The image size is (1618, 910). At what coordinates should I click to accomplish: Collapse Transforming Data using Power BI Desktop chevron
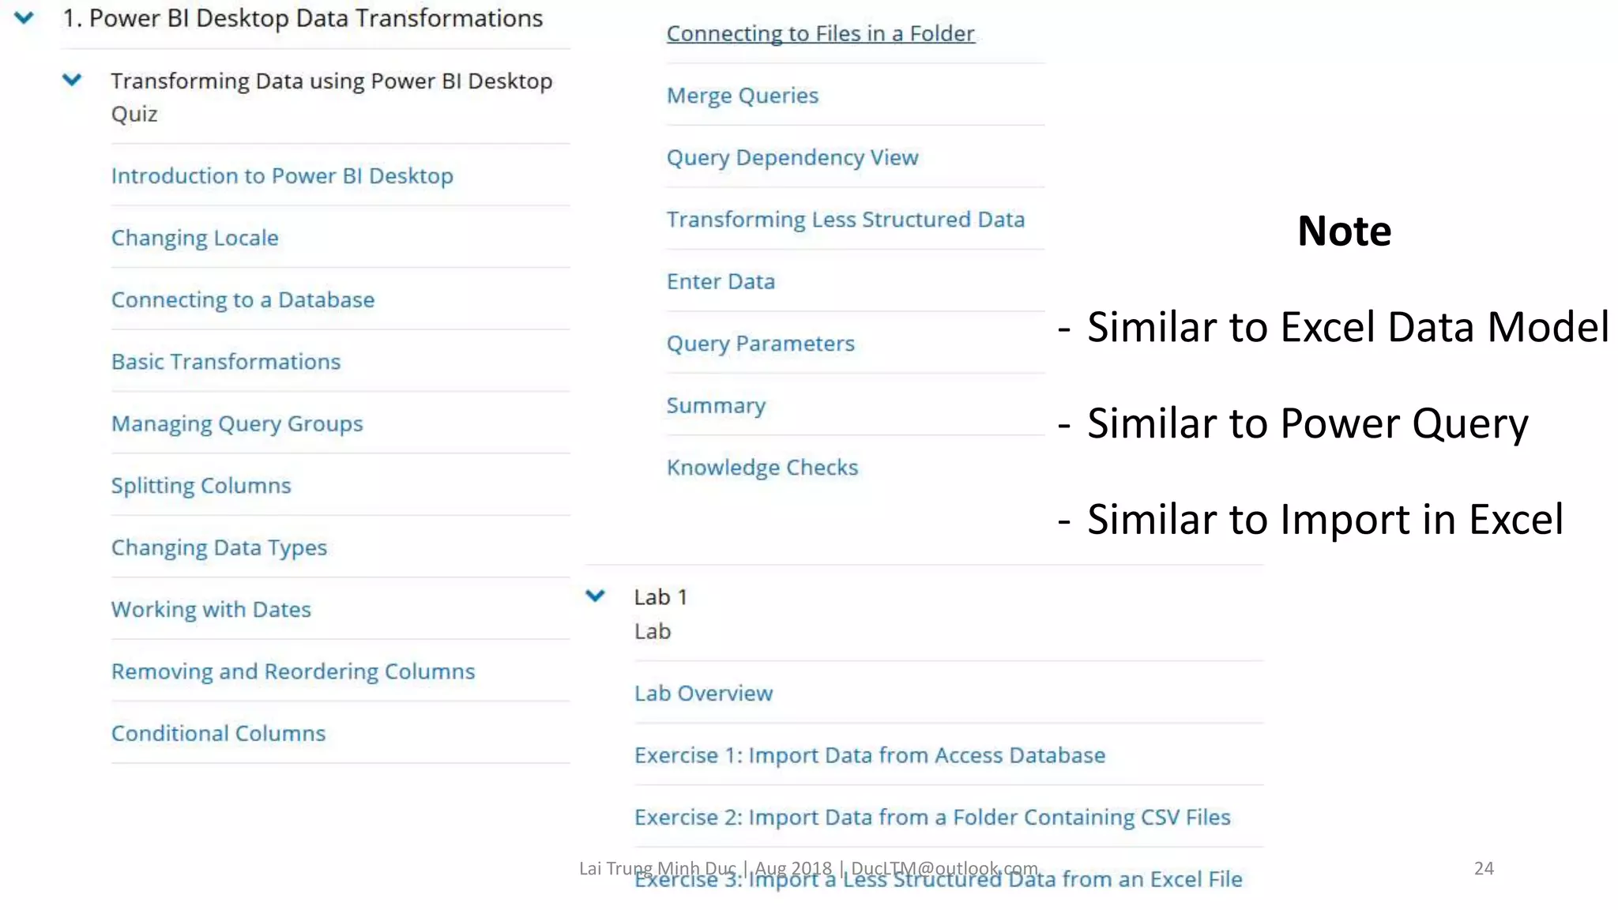click(x=72, y=80)
